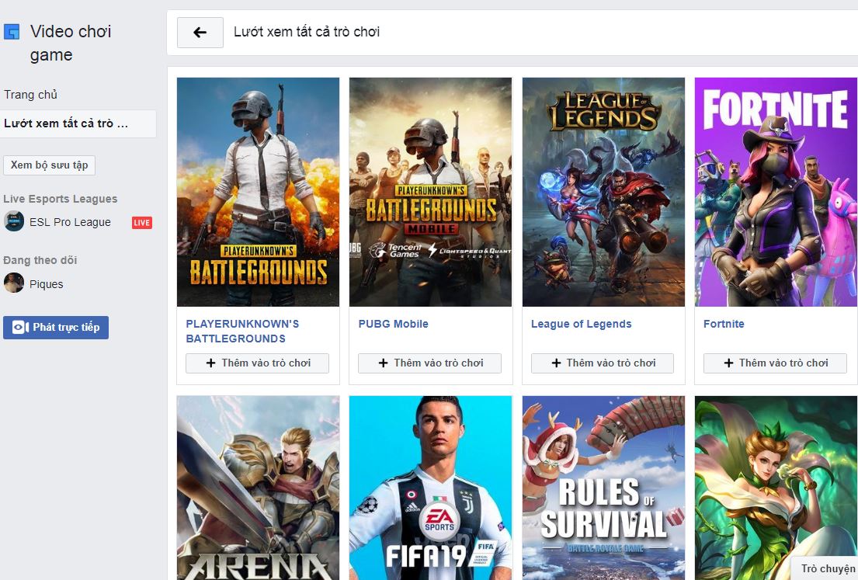Image resolution: width=858 pixels, height=580 pixels.
Task: Click the LIVE badge beside ESL Pro League
Action: tap(142, 223)
